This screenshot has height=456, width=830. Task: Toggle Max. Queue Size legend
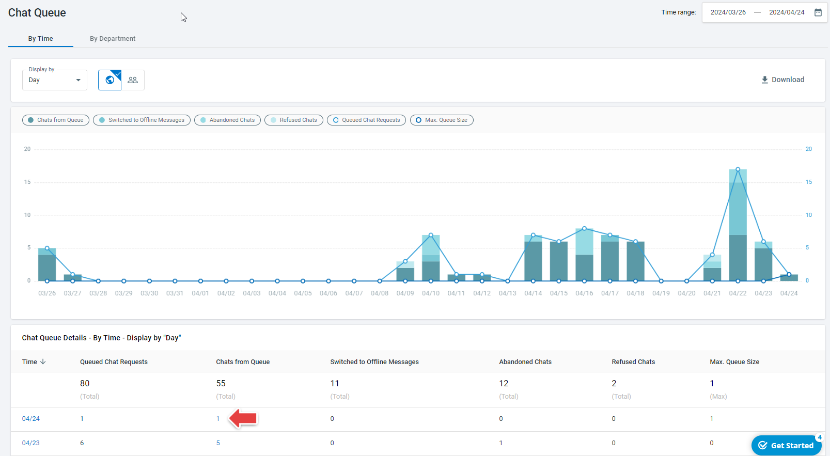[x=442, y=120]
